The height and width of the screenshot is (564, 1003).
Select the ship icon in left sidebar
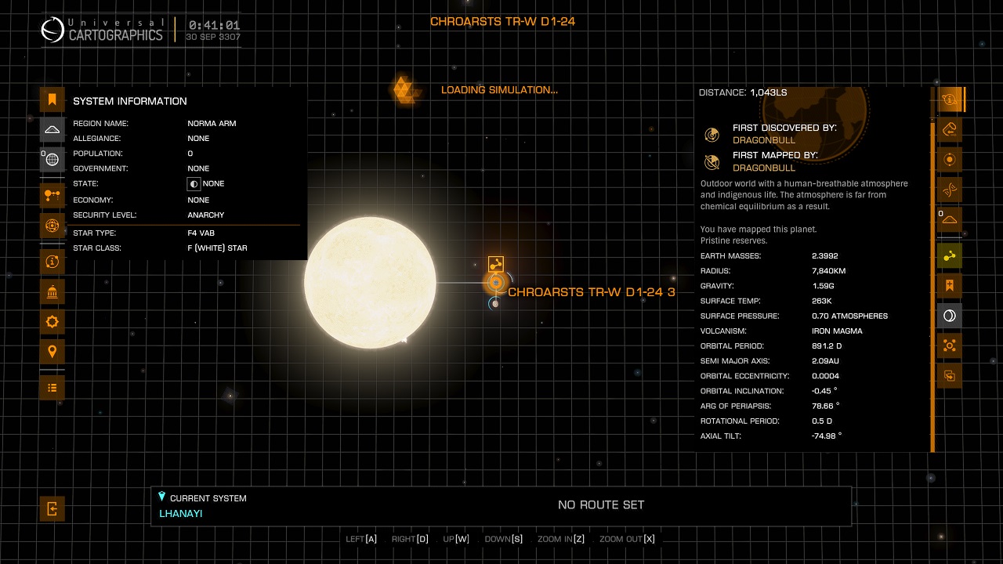(x=53, y=129)
